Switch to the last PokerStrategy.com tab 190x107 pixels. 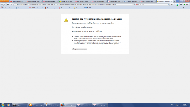(x=148, y=1)
